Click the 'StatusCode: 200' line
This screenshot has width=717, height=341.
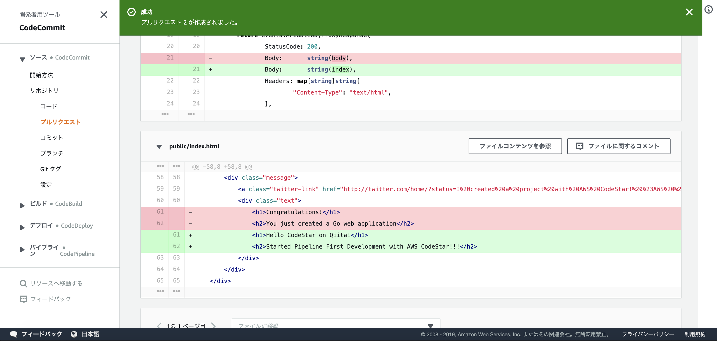(x=411, y=46)
